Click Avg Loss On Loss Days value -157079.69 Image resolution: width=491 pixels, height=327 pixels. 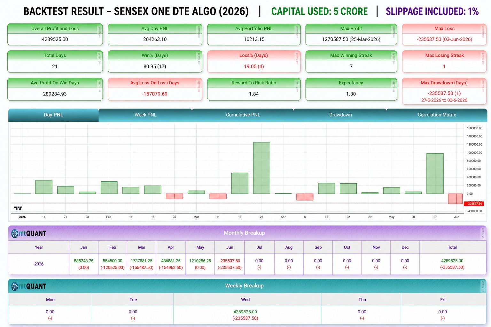pos(155,94)
